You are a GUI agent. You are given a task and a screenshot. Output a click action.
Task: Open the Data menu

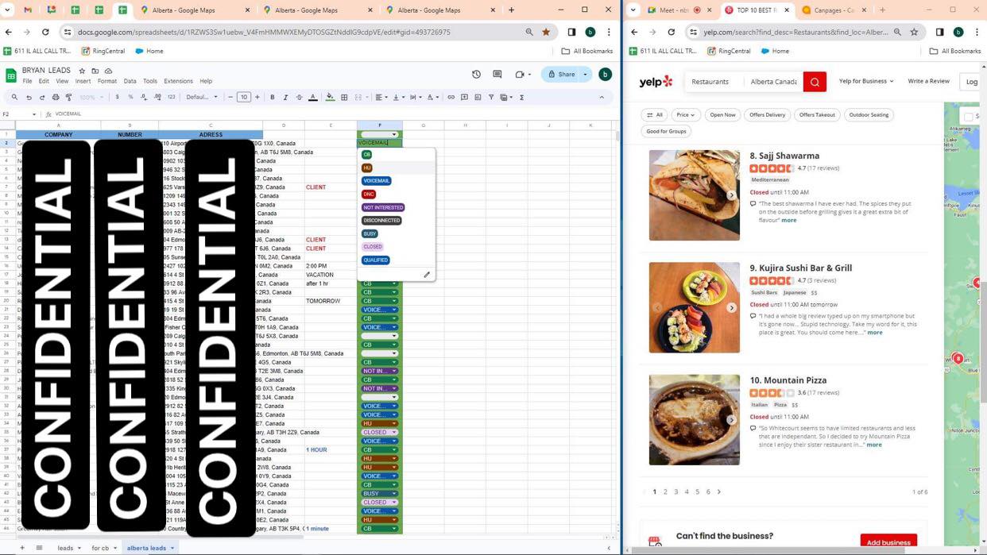point(130,81)
